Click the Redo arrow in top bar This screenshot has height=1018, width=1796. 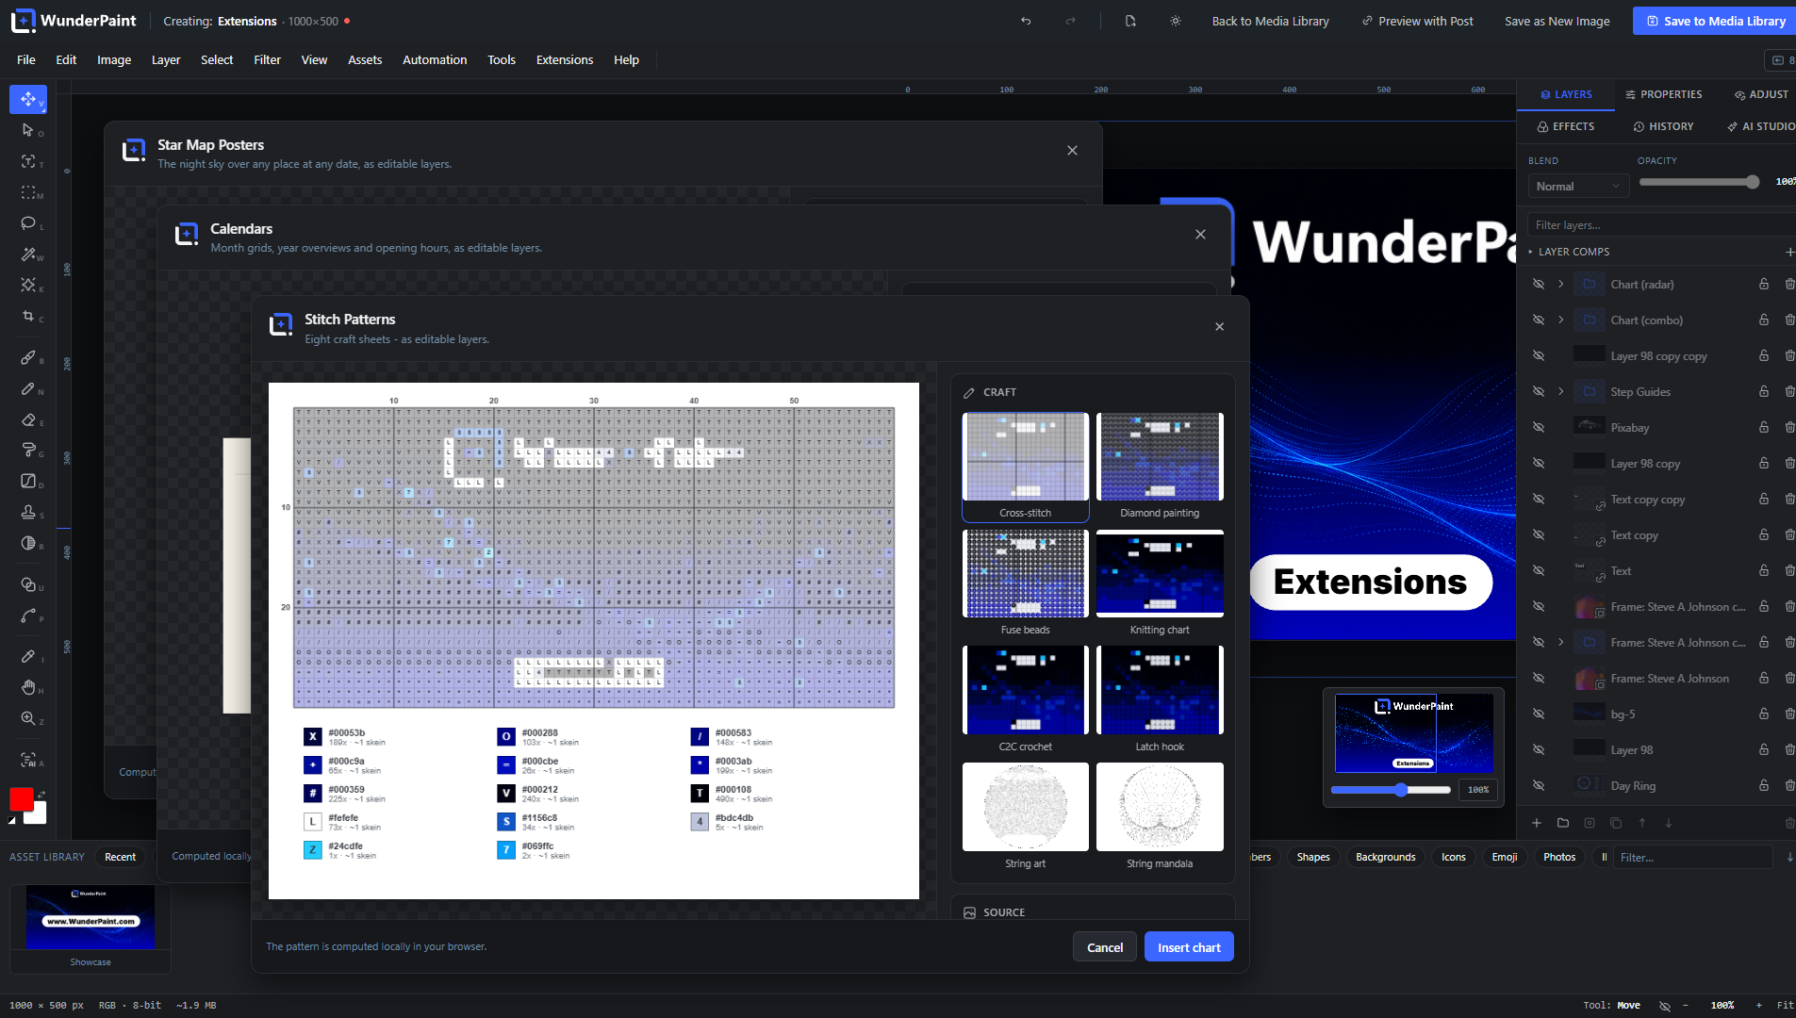click(1070, 21)
